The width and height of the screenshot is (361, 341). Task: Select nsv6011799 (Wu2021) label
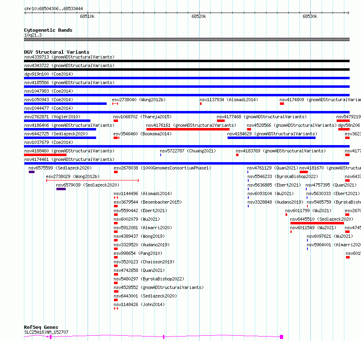pos(308,211)
